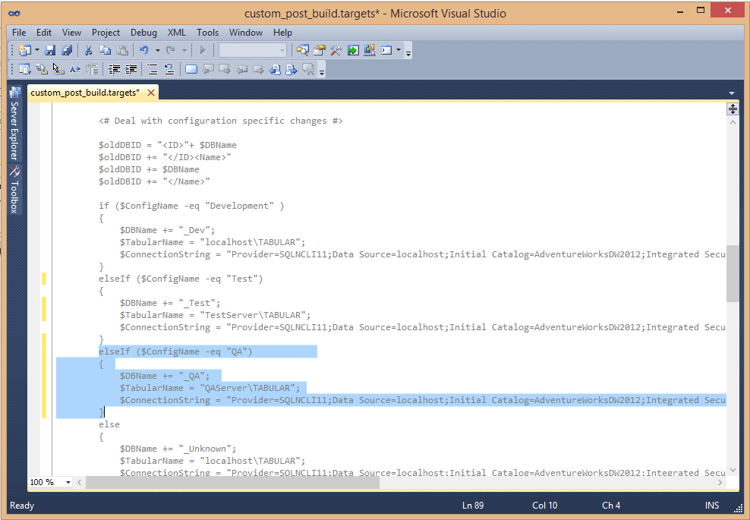
Task: Open the Project menu
Action: [106, 33]
